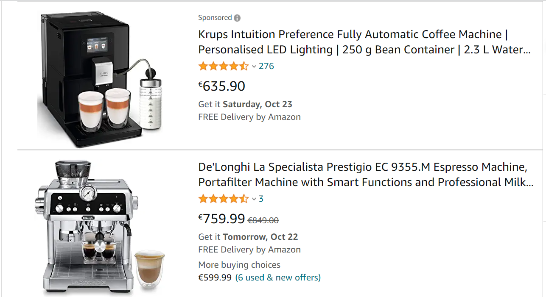Expand the De'Longhi rating breakdown chevron
The height and width of the screenshot is (297, 546).
click(254, 199)
